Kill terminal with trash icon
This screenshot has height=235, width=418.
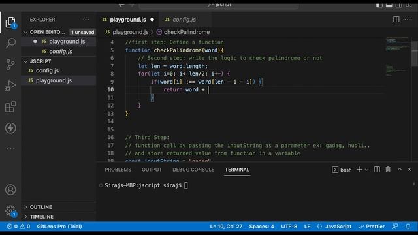click(388, 170)
